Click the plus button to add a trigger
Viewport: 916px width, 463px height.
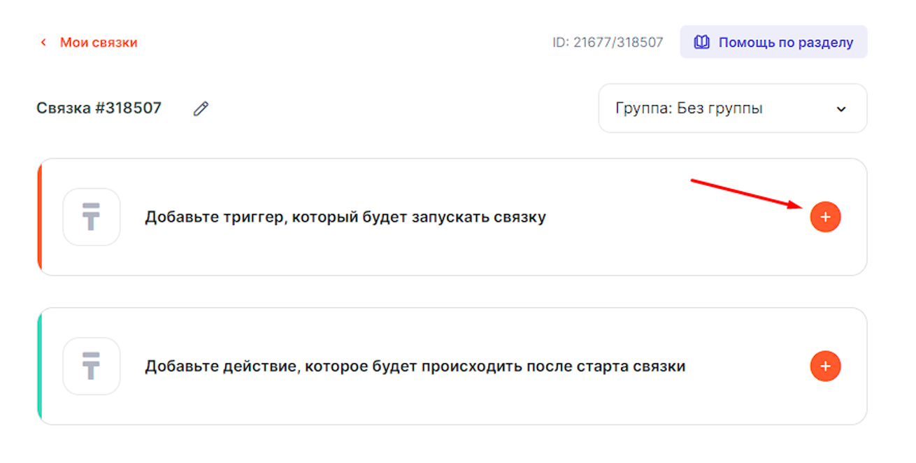pyautogui.click(x=825, y=217)
